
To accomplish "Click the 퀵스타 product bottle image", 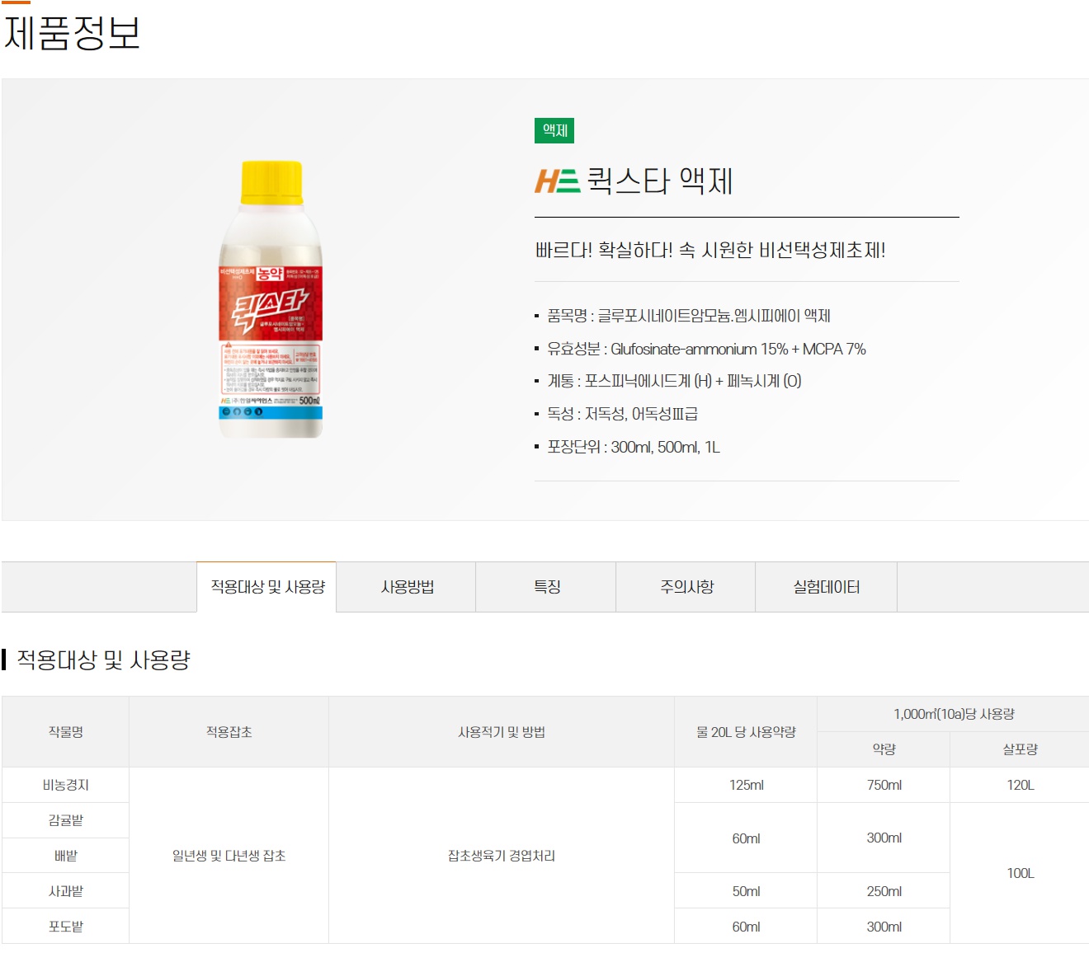I will (271, 299).
